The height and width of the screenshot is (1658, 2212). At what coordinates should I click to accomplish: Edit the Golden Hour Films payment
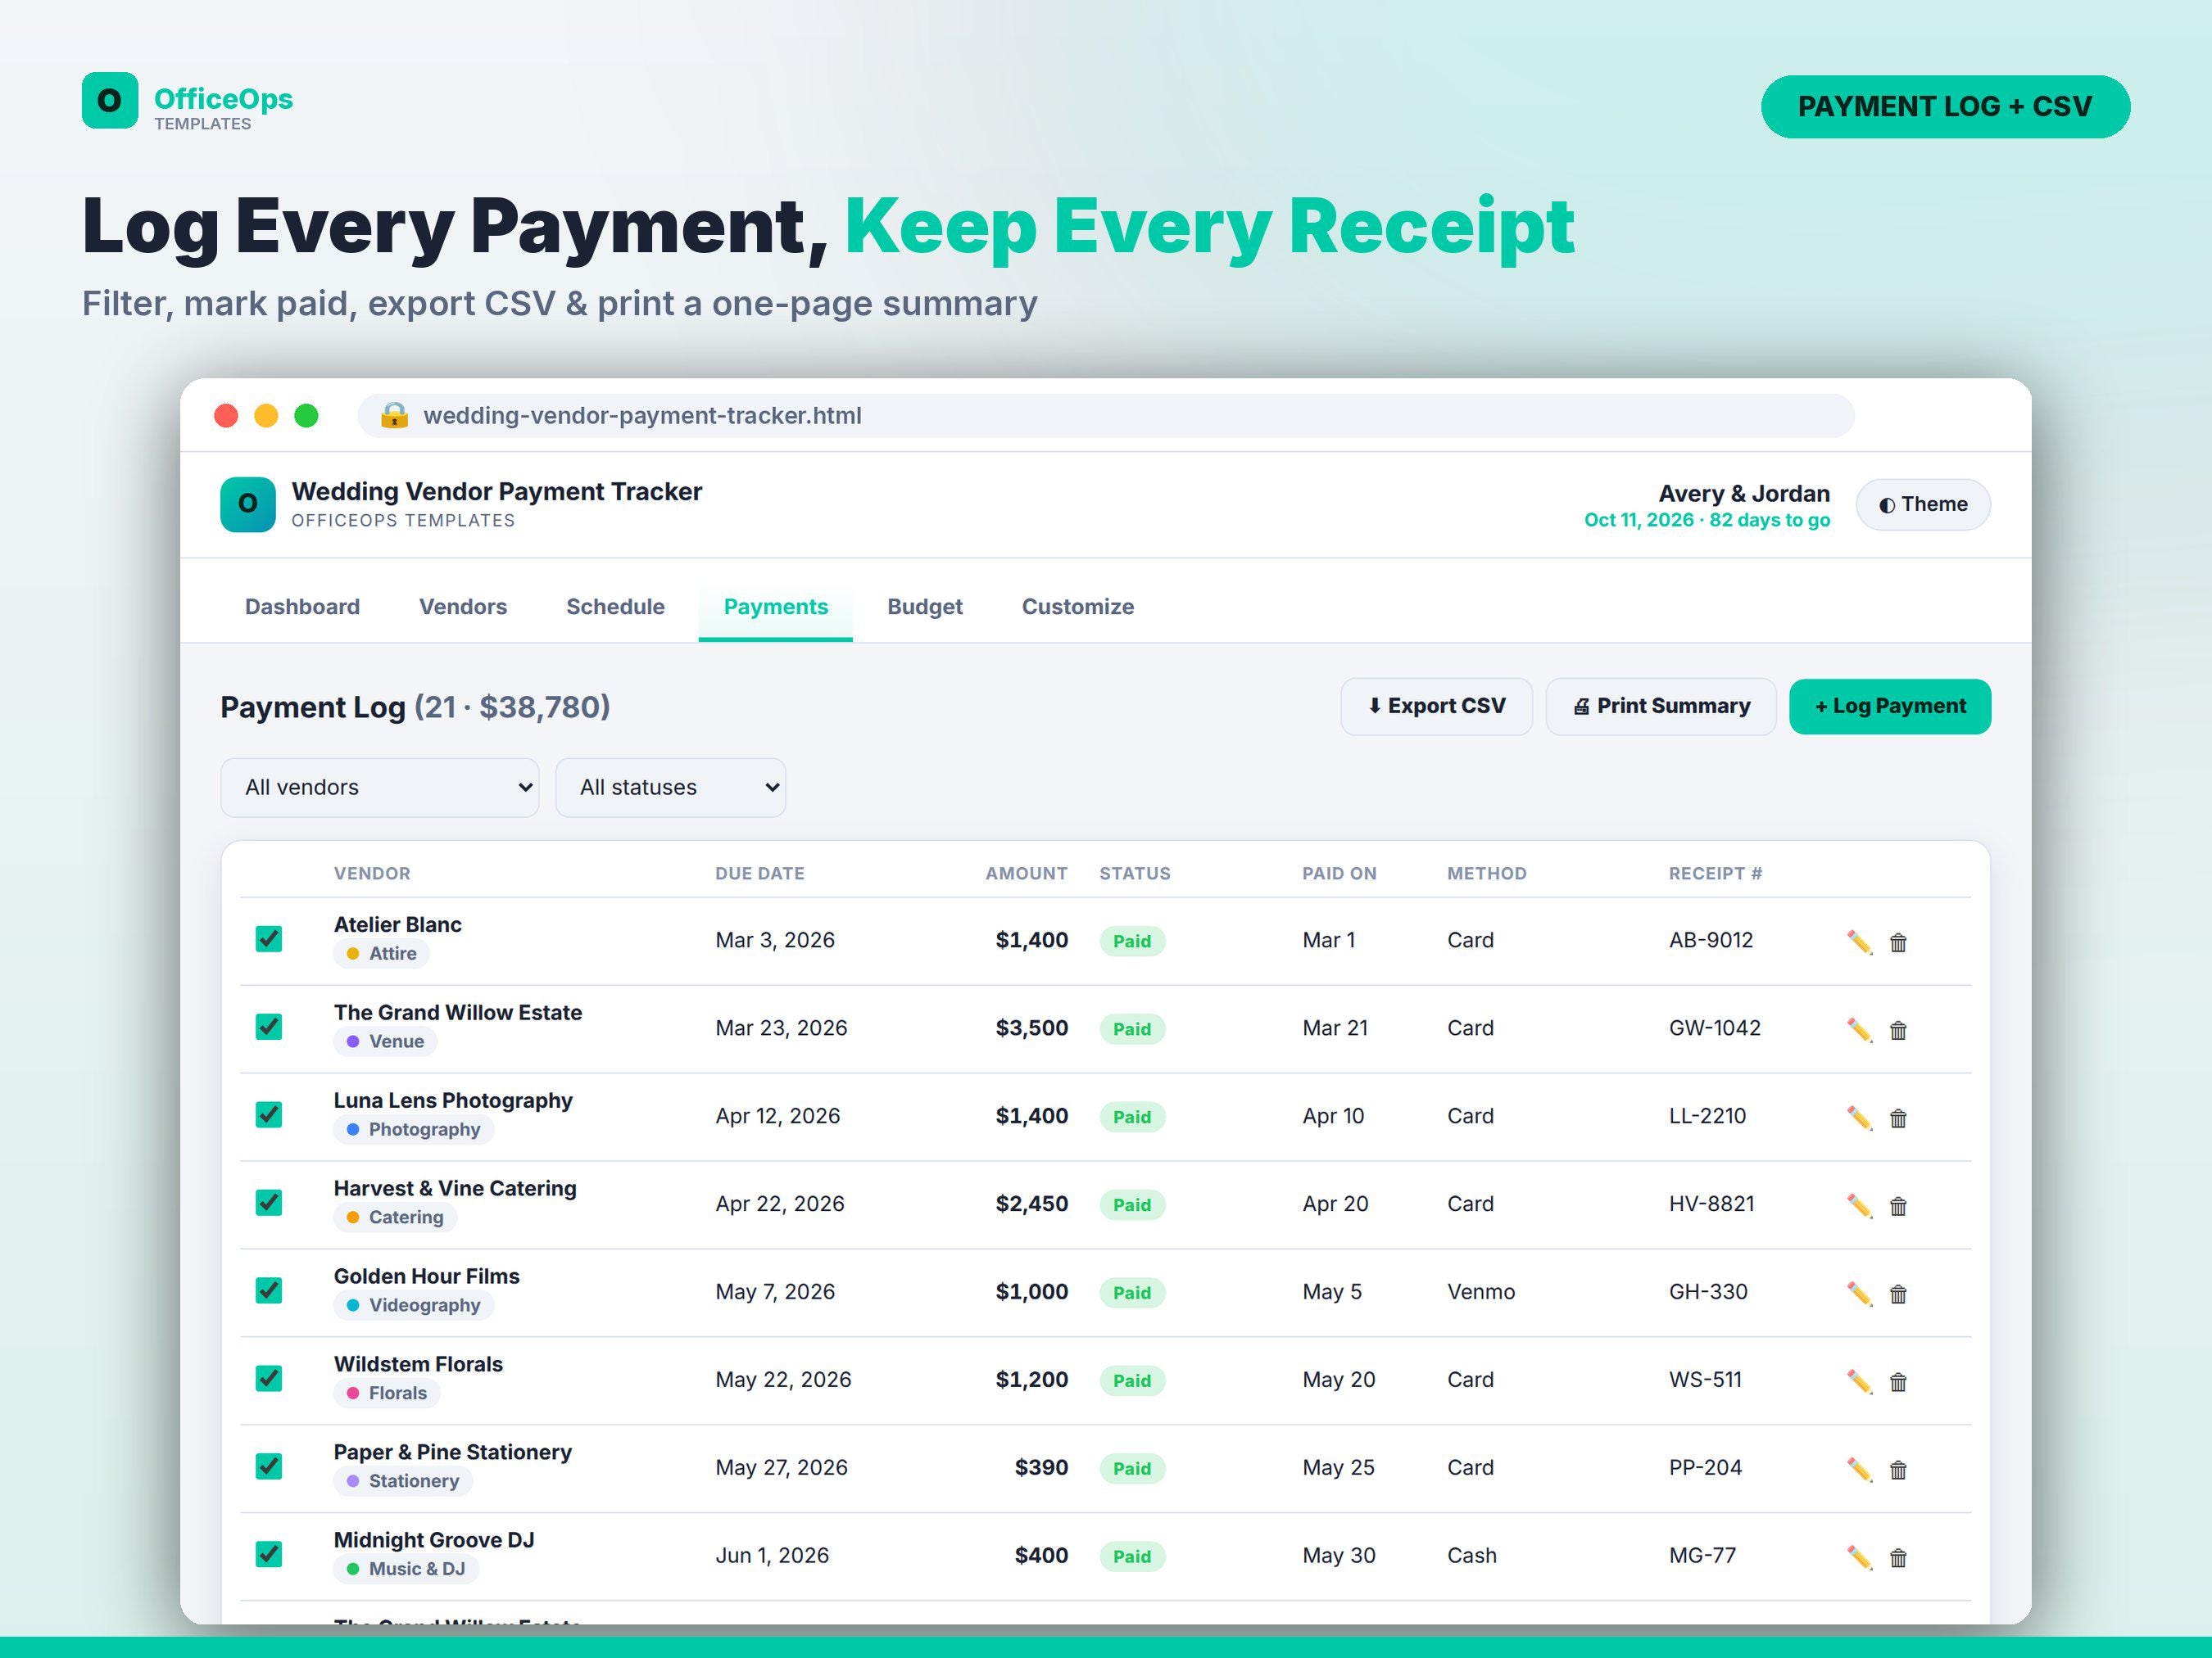coord(1859,1293)
